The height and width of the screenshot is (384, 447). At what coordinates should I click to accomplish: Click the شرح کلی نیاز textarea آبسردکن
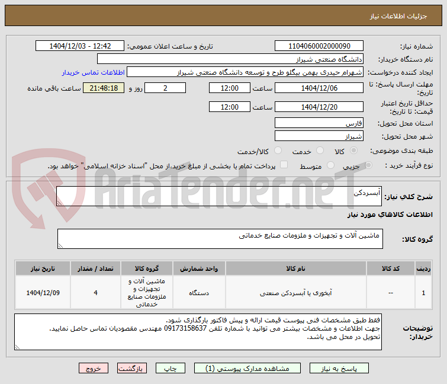click(219, 196)
